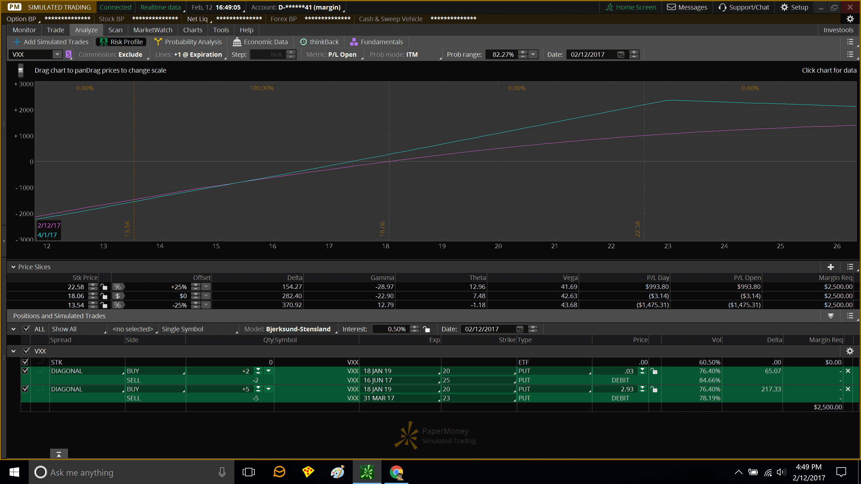The height and width of the screenshot is (484, 861).
Task: Remove the DIAGONAL +5 simulated trade
Action: coord(848,389)
